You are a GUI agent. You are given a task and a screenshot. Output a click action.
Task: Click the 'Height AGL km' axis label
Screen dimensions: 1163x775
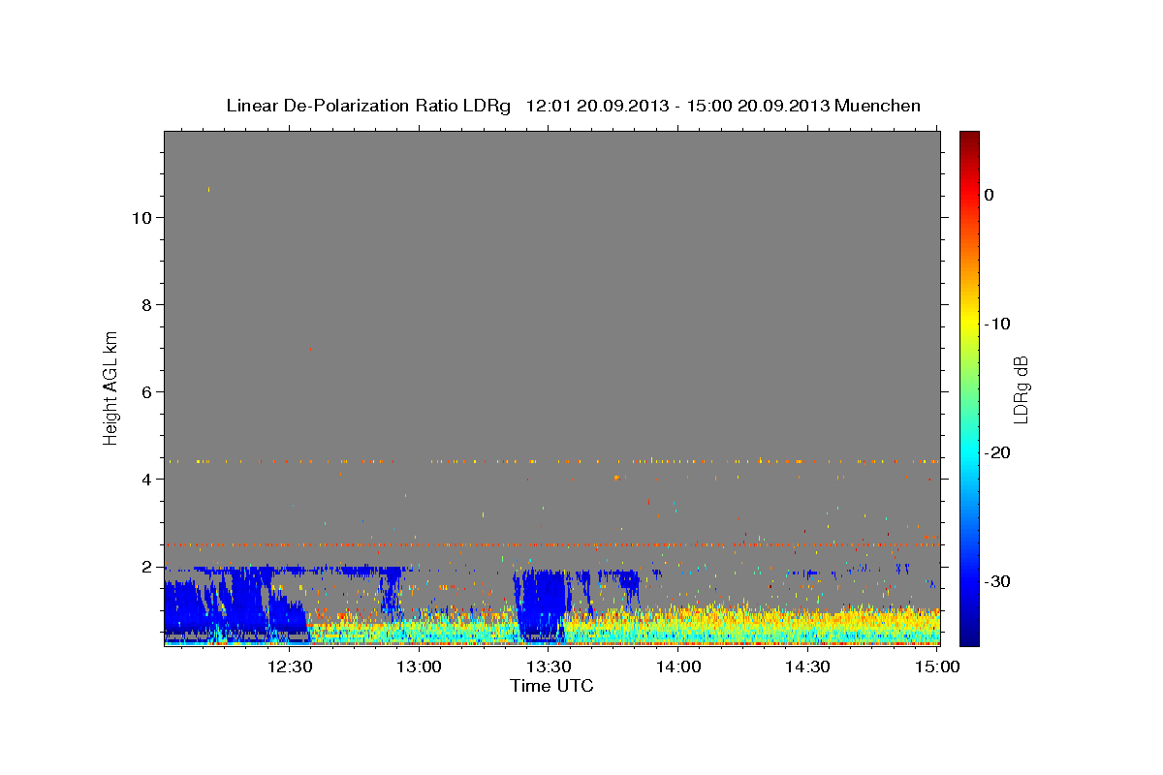pyautogui.click(x=110, y=387)
